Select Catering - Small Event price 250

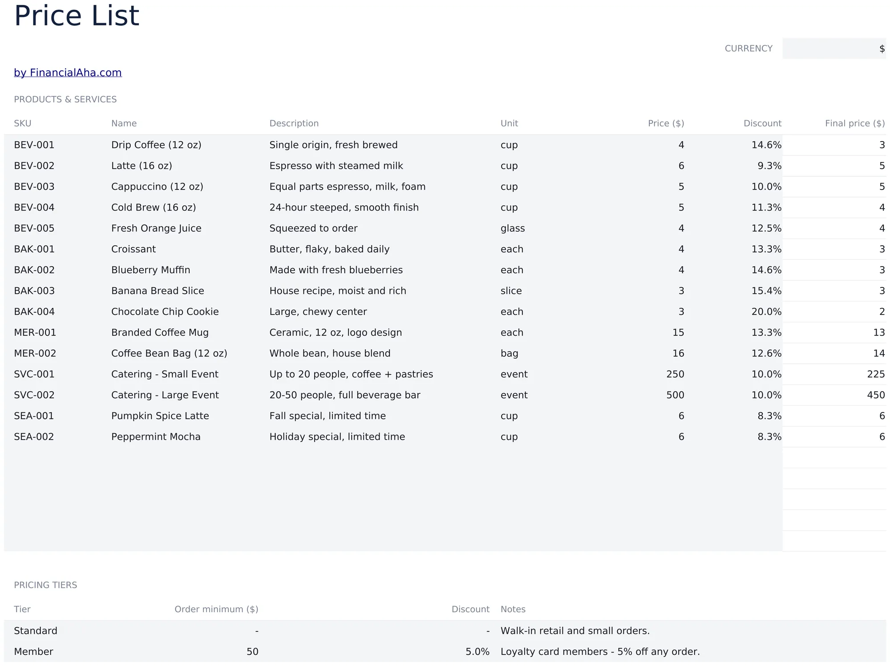point(675,375)
